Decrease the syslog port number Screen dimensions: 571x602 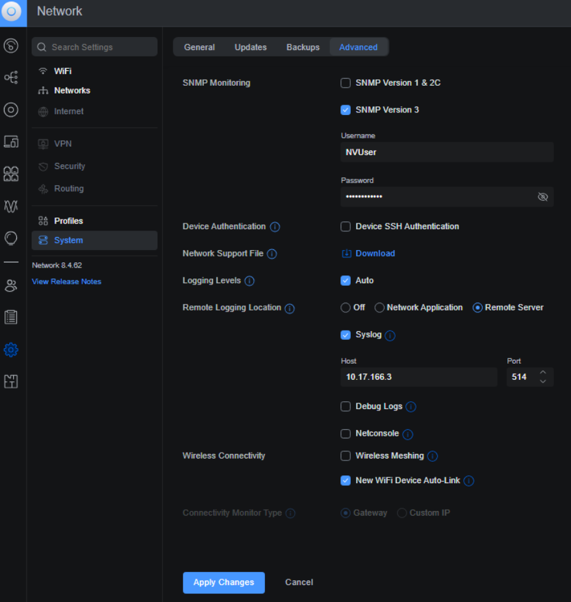(543, 381)
